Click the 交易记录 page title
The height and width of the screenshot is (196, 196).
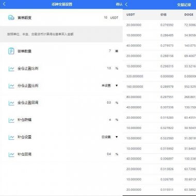(x=184, y=5)
